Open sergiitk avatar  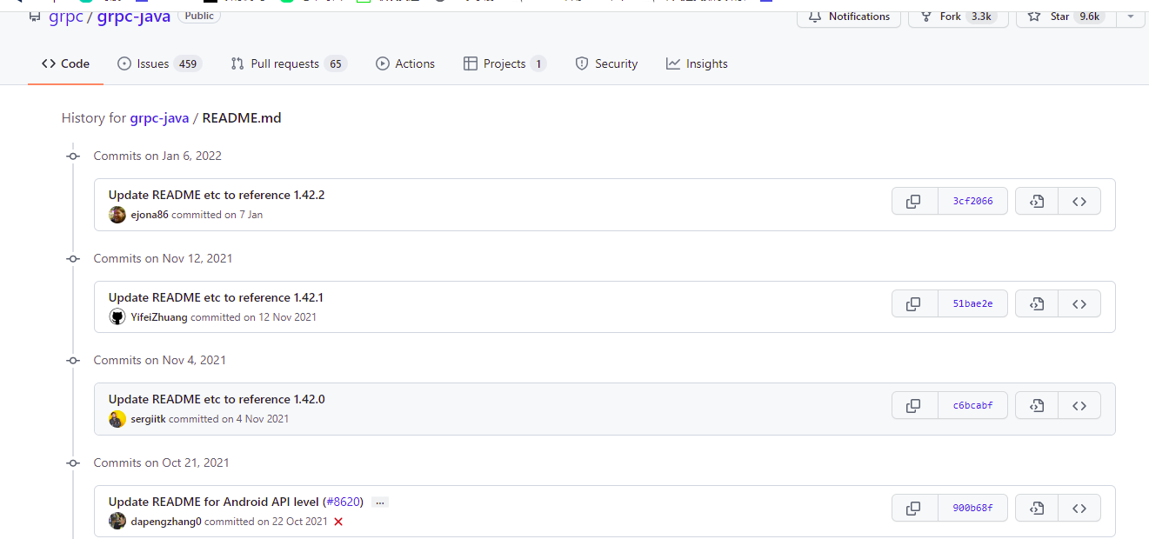(117, 419)
